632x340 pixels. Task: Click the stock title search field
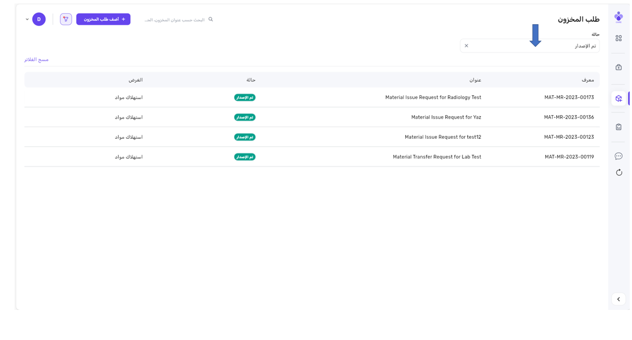175,20
